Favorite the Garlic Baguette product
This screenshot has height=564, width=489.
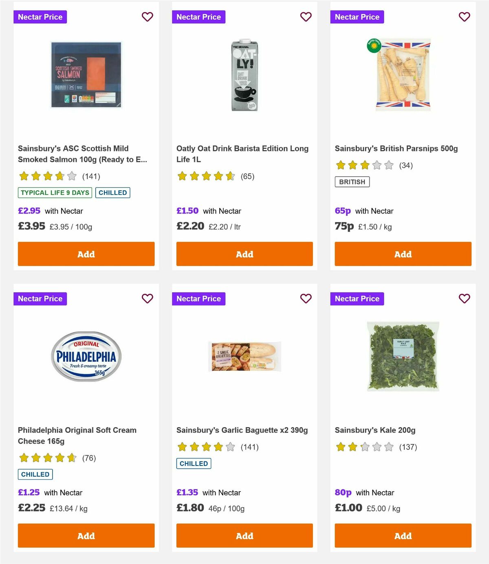point(306,298)
